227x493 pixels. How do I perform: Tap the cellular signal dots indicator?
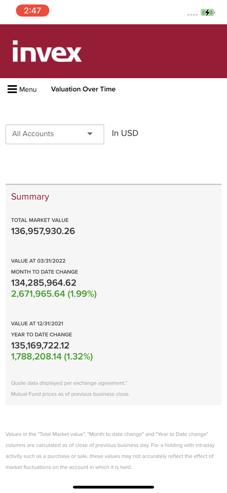click(x=192, y=15)
